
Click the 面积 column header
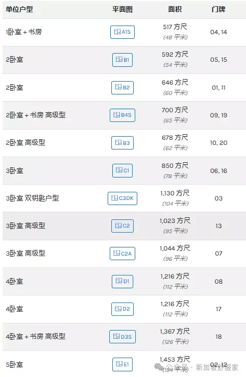175,9
